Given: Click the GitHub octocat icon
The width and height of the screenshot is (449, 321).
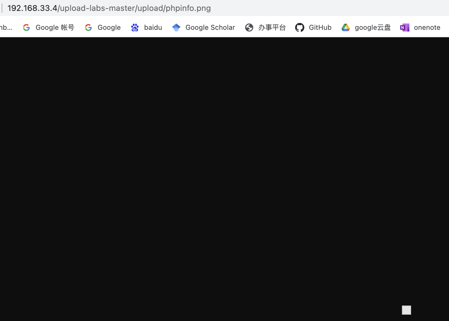Looking at the screenshot, I should [x=300, y=28].
